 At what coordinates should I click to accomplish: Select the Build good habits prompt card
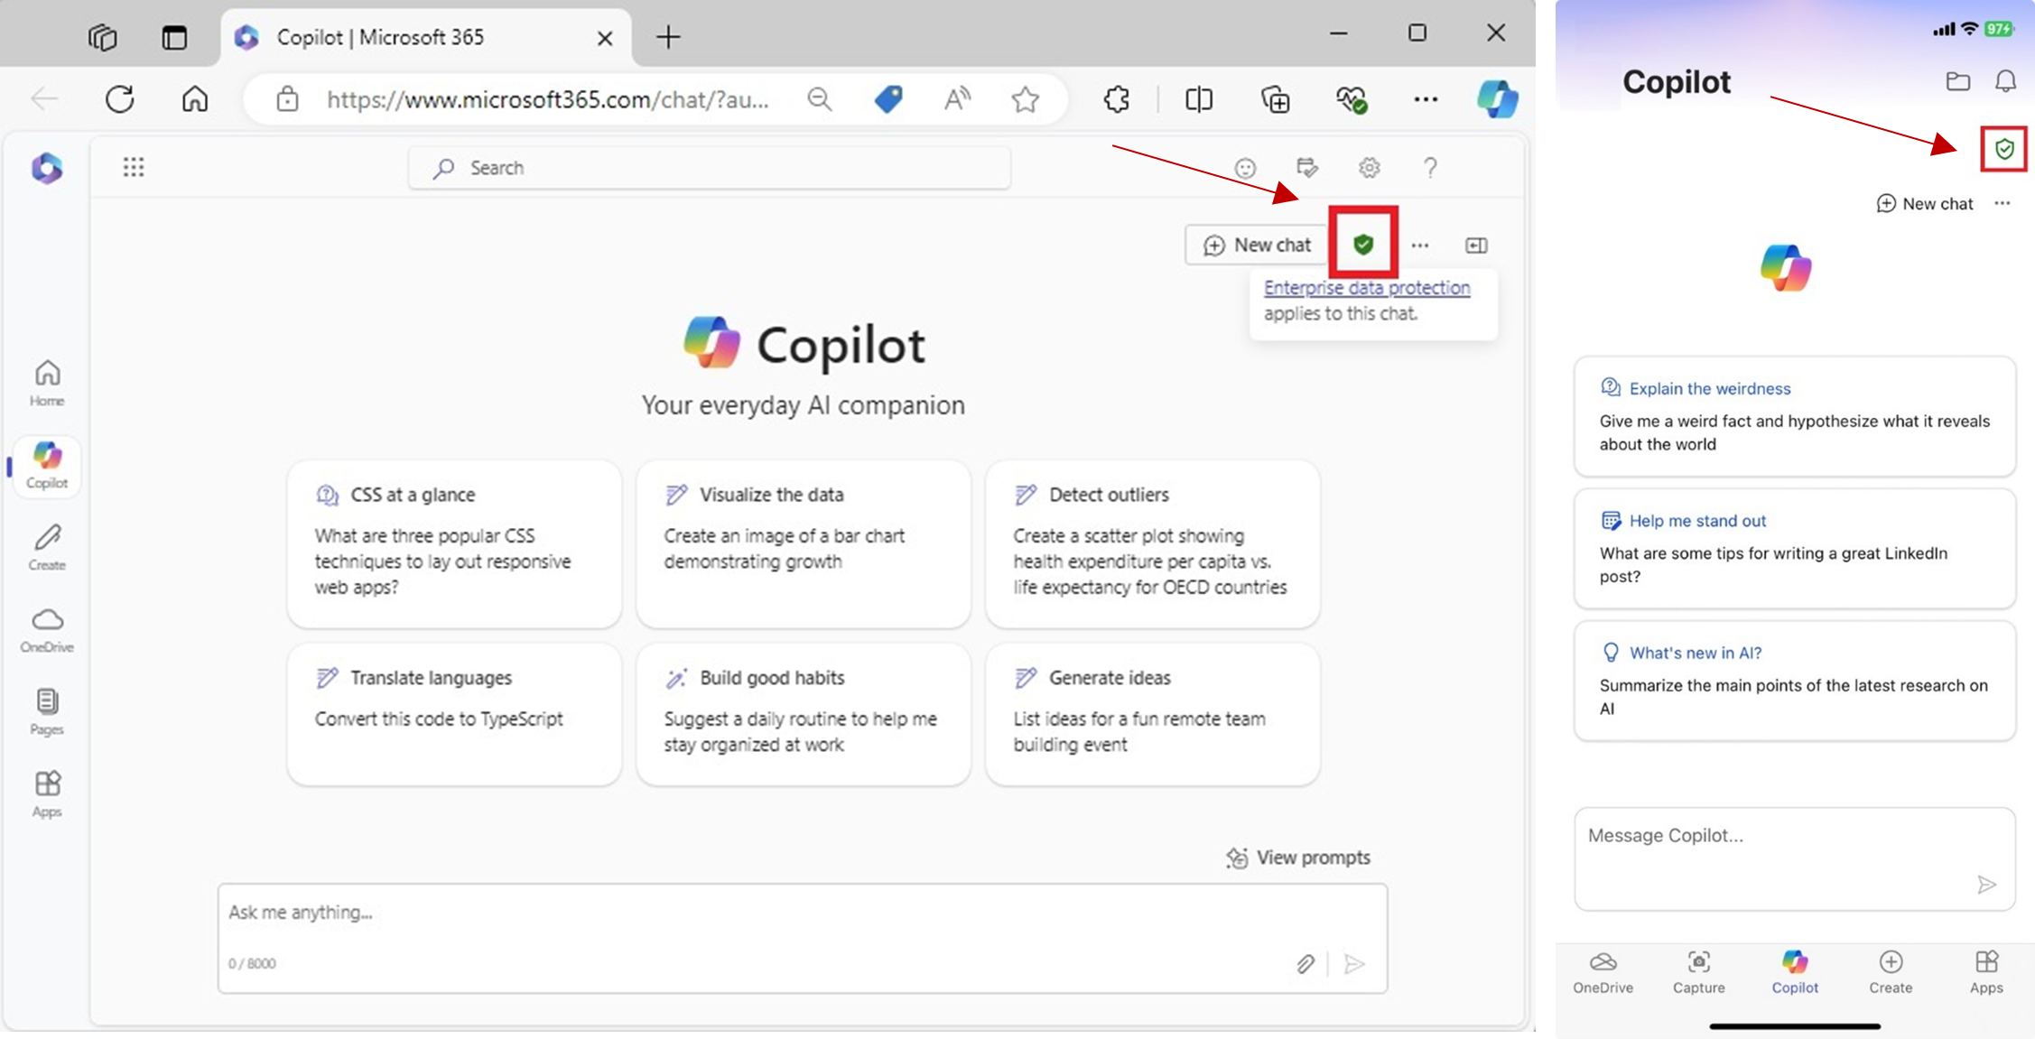[804, 714]
